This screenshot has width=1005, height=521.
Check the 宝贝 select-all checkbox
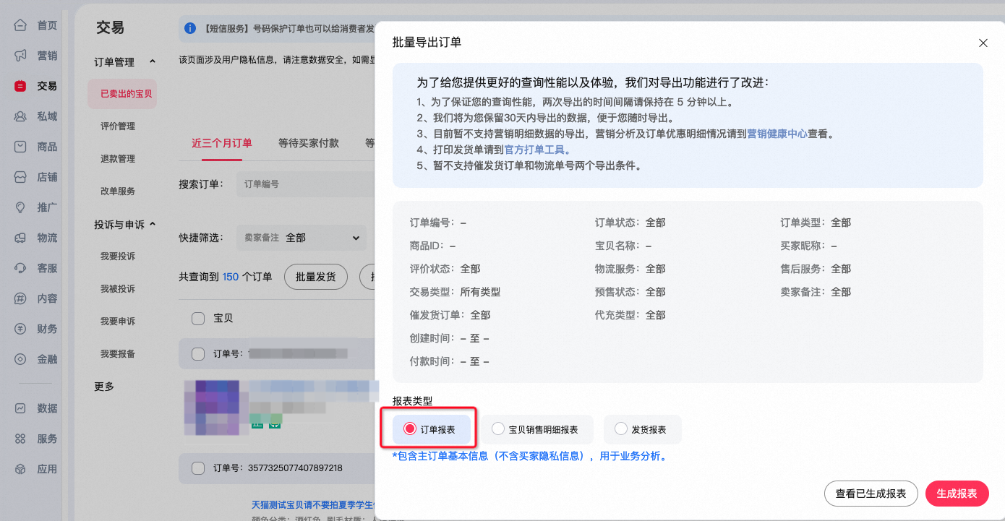[x=198, y=318]
